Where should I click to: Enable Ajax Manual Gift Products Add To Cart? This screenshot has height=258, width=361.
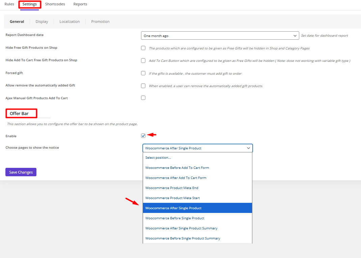143,98
